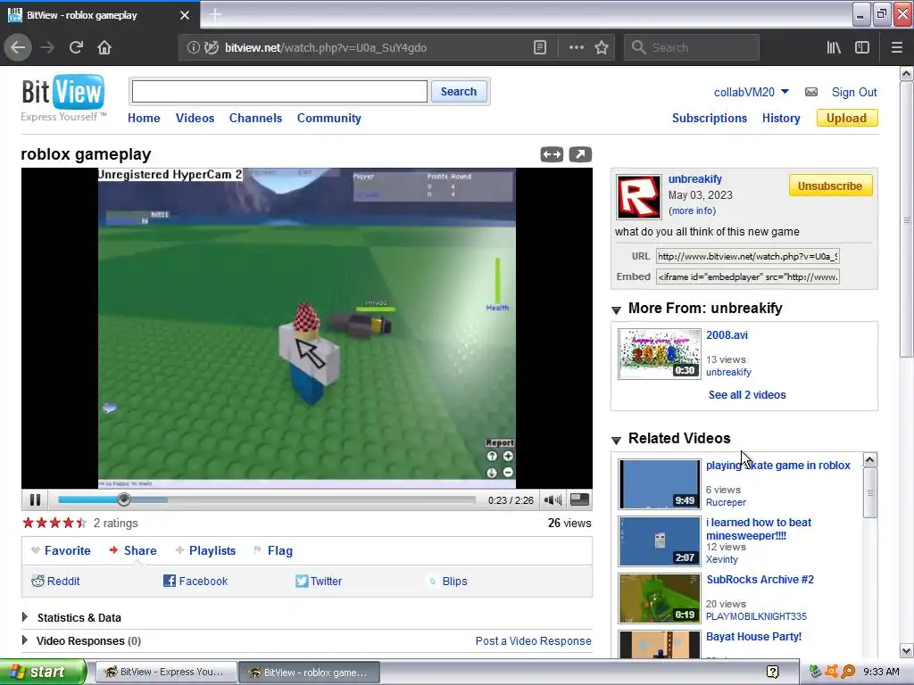Open the Firefox hamburger menu
The width and height of the screenshot is (914, 685).
896,48
